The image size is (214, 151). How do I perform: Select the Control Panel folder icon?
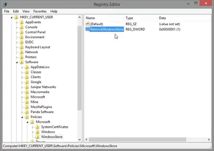pyautogui.click(x=21, y=32)
